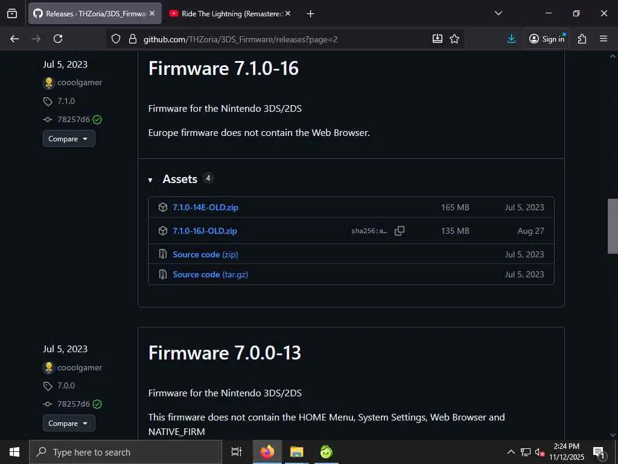Reload the current GitHub page
Screen dimensions: 618x464
tap(58, 39)
